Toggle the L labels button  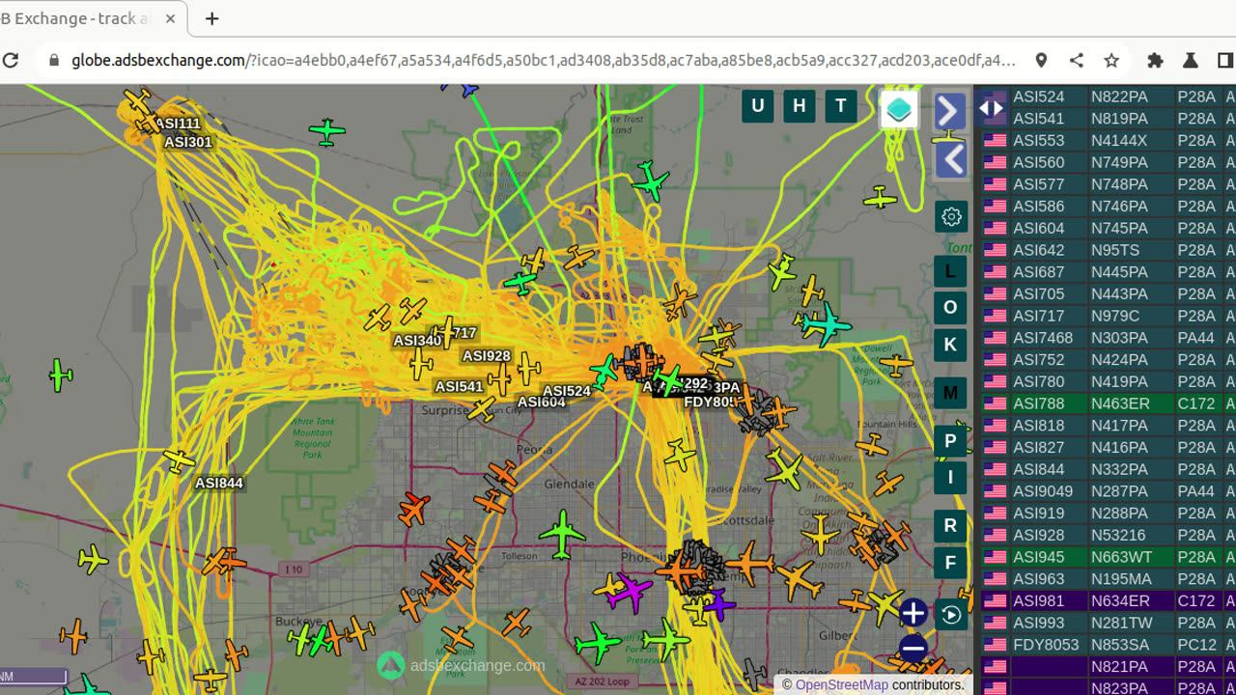(x=951, y=271)
